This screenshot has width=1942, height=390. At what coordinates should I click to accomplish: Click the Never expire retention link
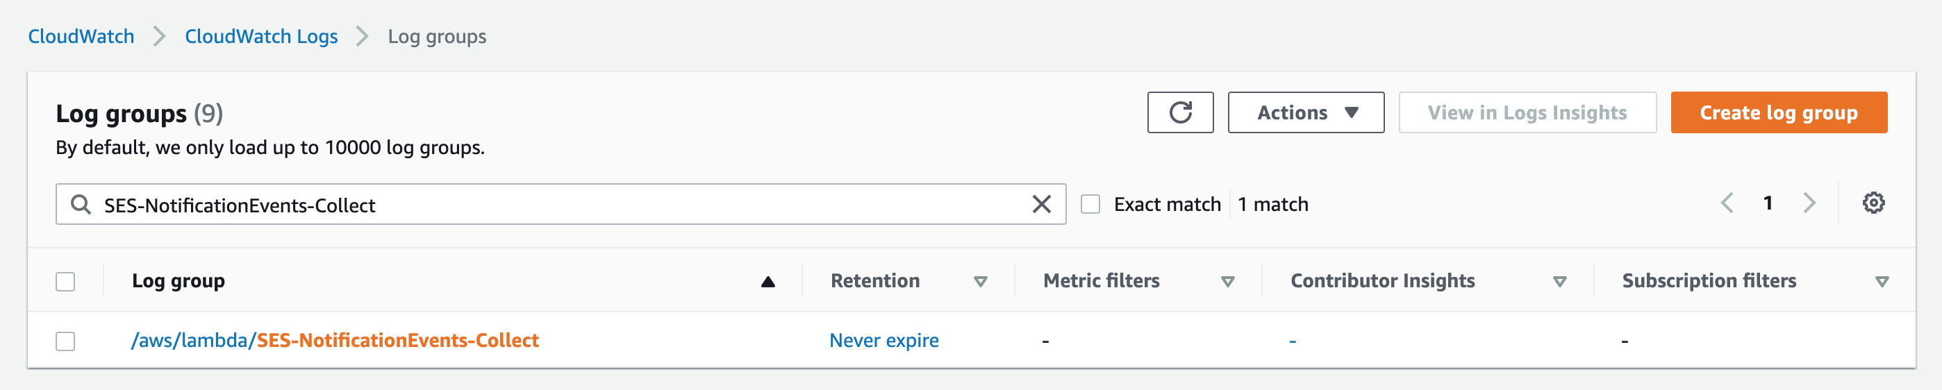coord(883,340)
